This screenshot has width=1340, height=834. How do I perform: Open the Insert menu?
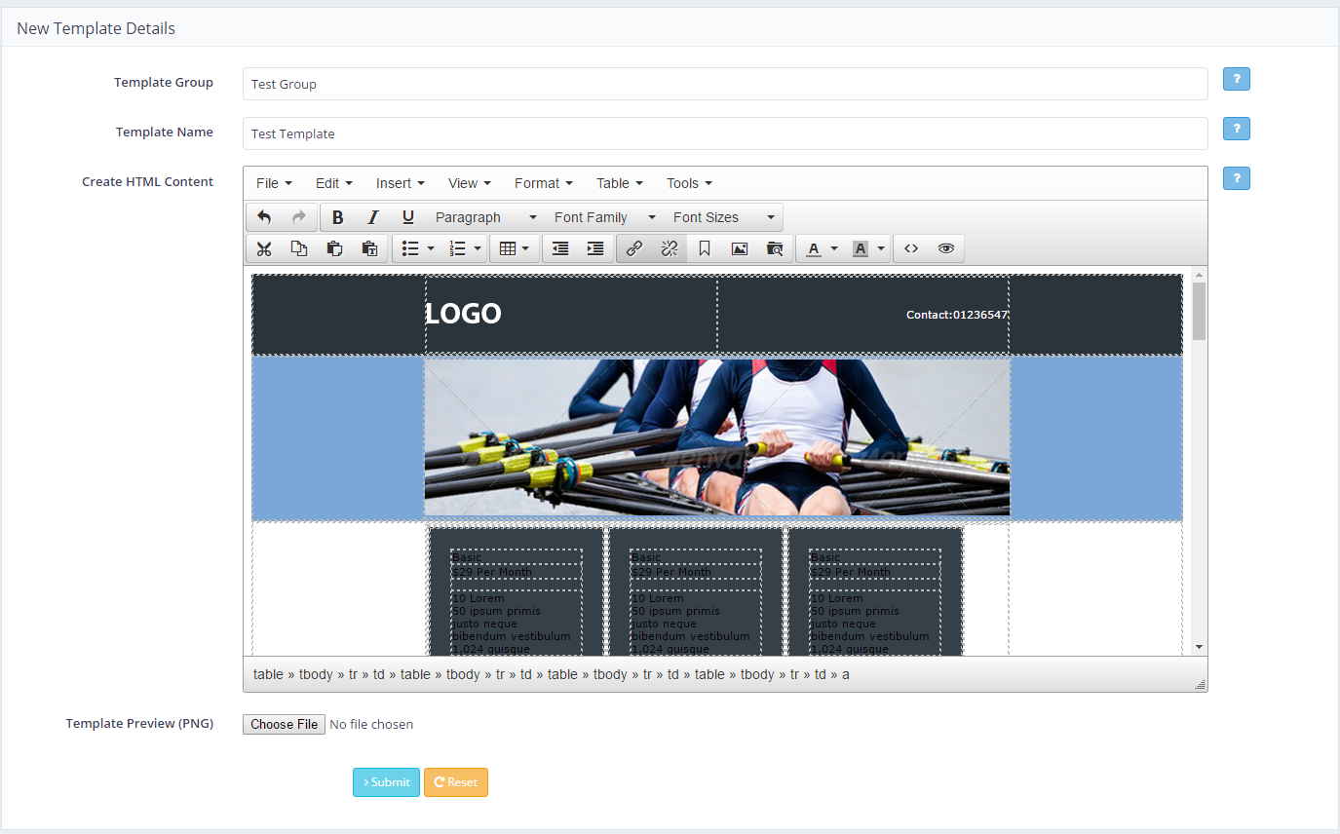[400, 183]
